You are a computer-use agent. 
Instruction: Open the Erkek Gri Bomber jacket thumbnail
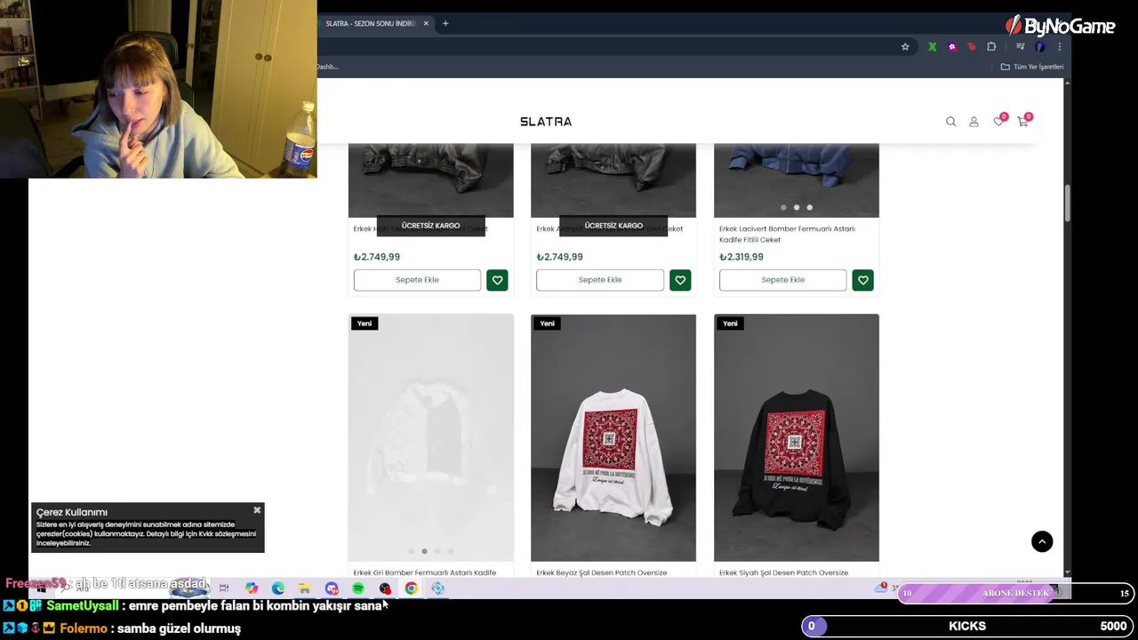[x=430, y=437]
